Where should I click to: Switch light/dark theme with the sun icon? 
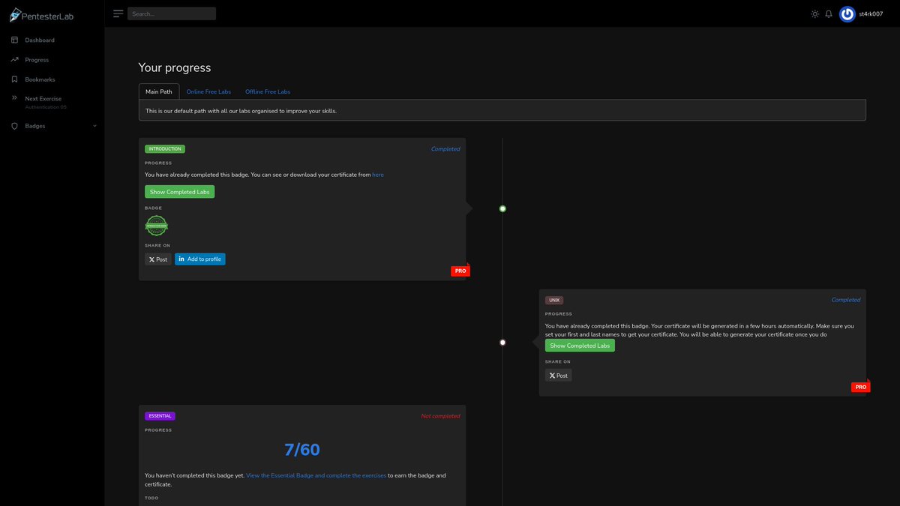(815, 13)
